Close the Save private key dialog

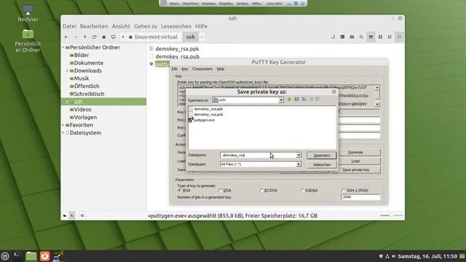pyautogui.click(x=333, y=92)
